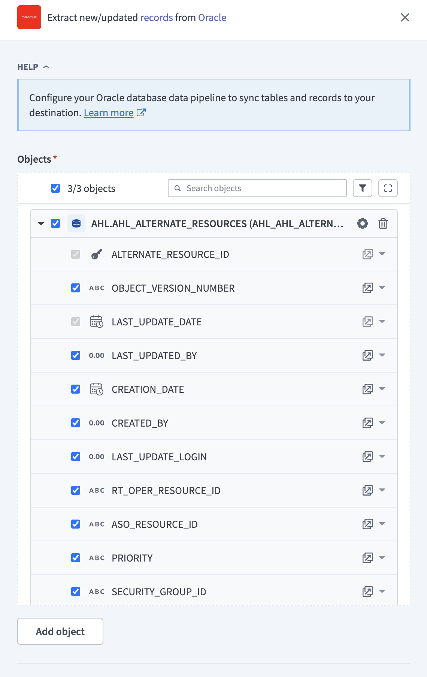This screenshot has height=677, width=427.
Task: Toggle the 3/3 objects select-all checkbox
Action: (55, 188)
